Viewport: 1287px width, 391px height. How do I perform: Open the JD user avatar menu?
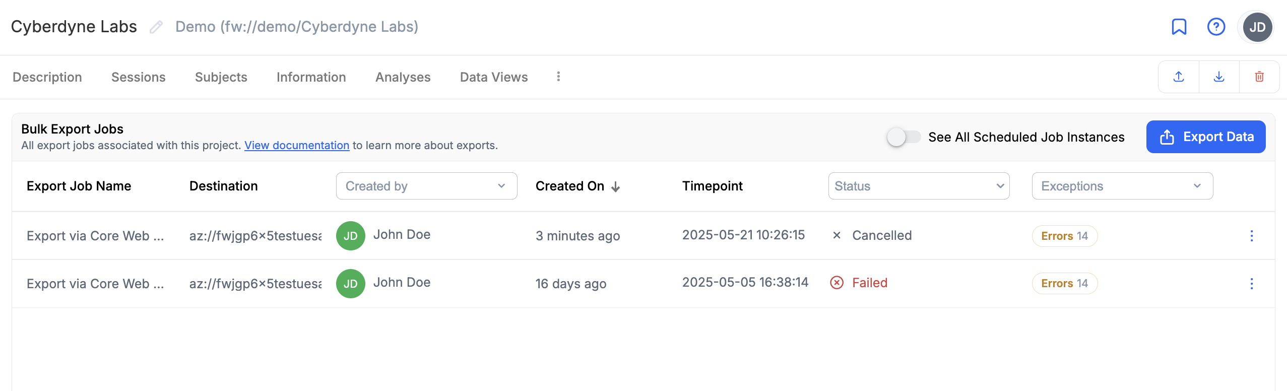tap(1257, 27)
